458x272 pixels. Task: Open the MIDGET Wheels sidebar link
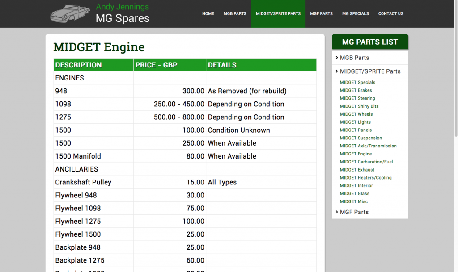[356, 114]
